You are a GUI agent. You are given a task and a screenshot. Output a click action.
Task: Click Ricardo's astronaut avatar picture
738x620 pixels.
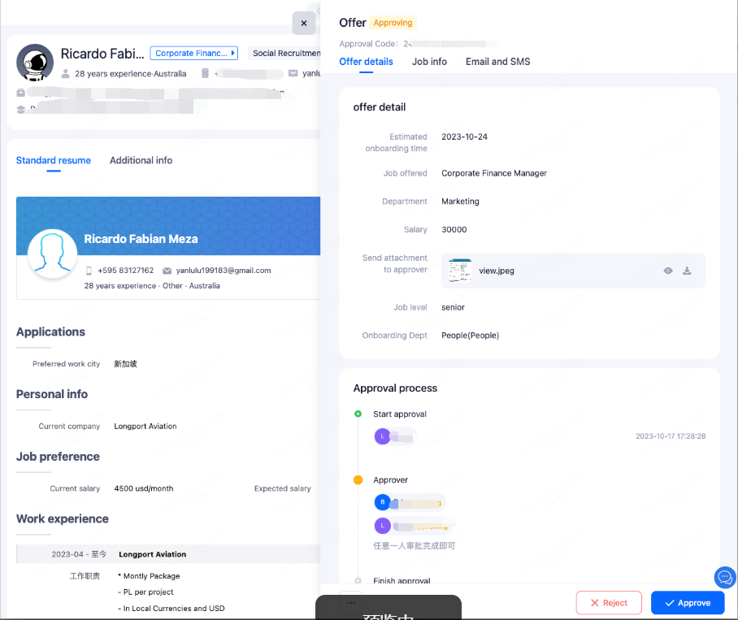[35, 63]
